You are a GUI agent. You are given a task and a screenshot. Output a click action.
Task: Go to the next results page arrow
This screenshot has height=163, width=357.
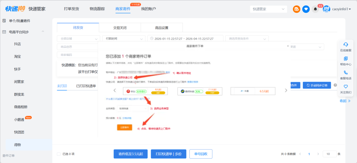[318, 154]
